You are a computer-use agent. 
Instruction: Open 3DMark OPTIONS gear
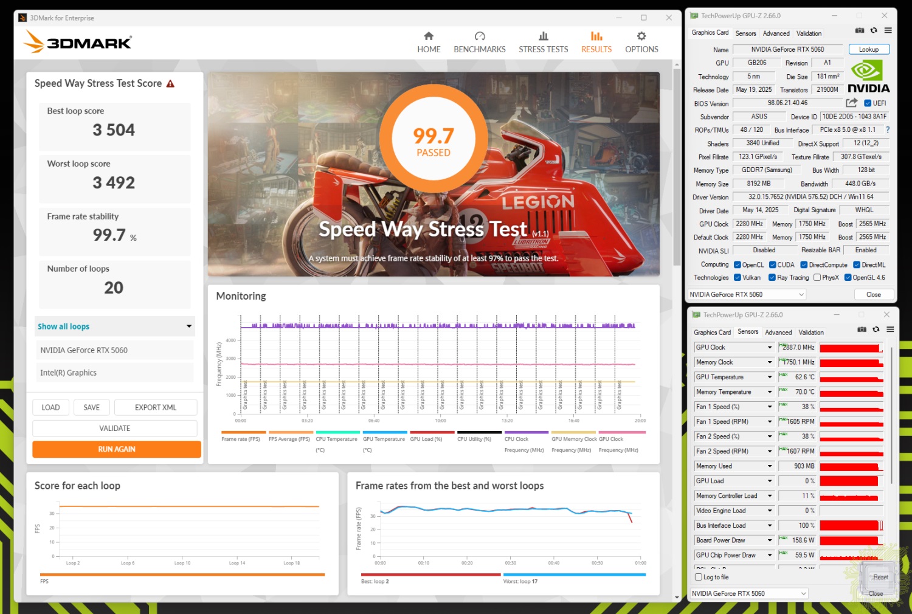641,43
